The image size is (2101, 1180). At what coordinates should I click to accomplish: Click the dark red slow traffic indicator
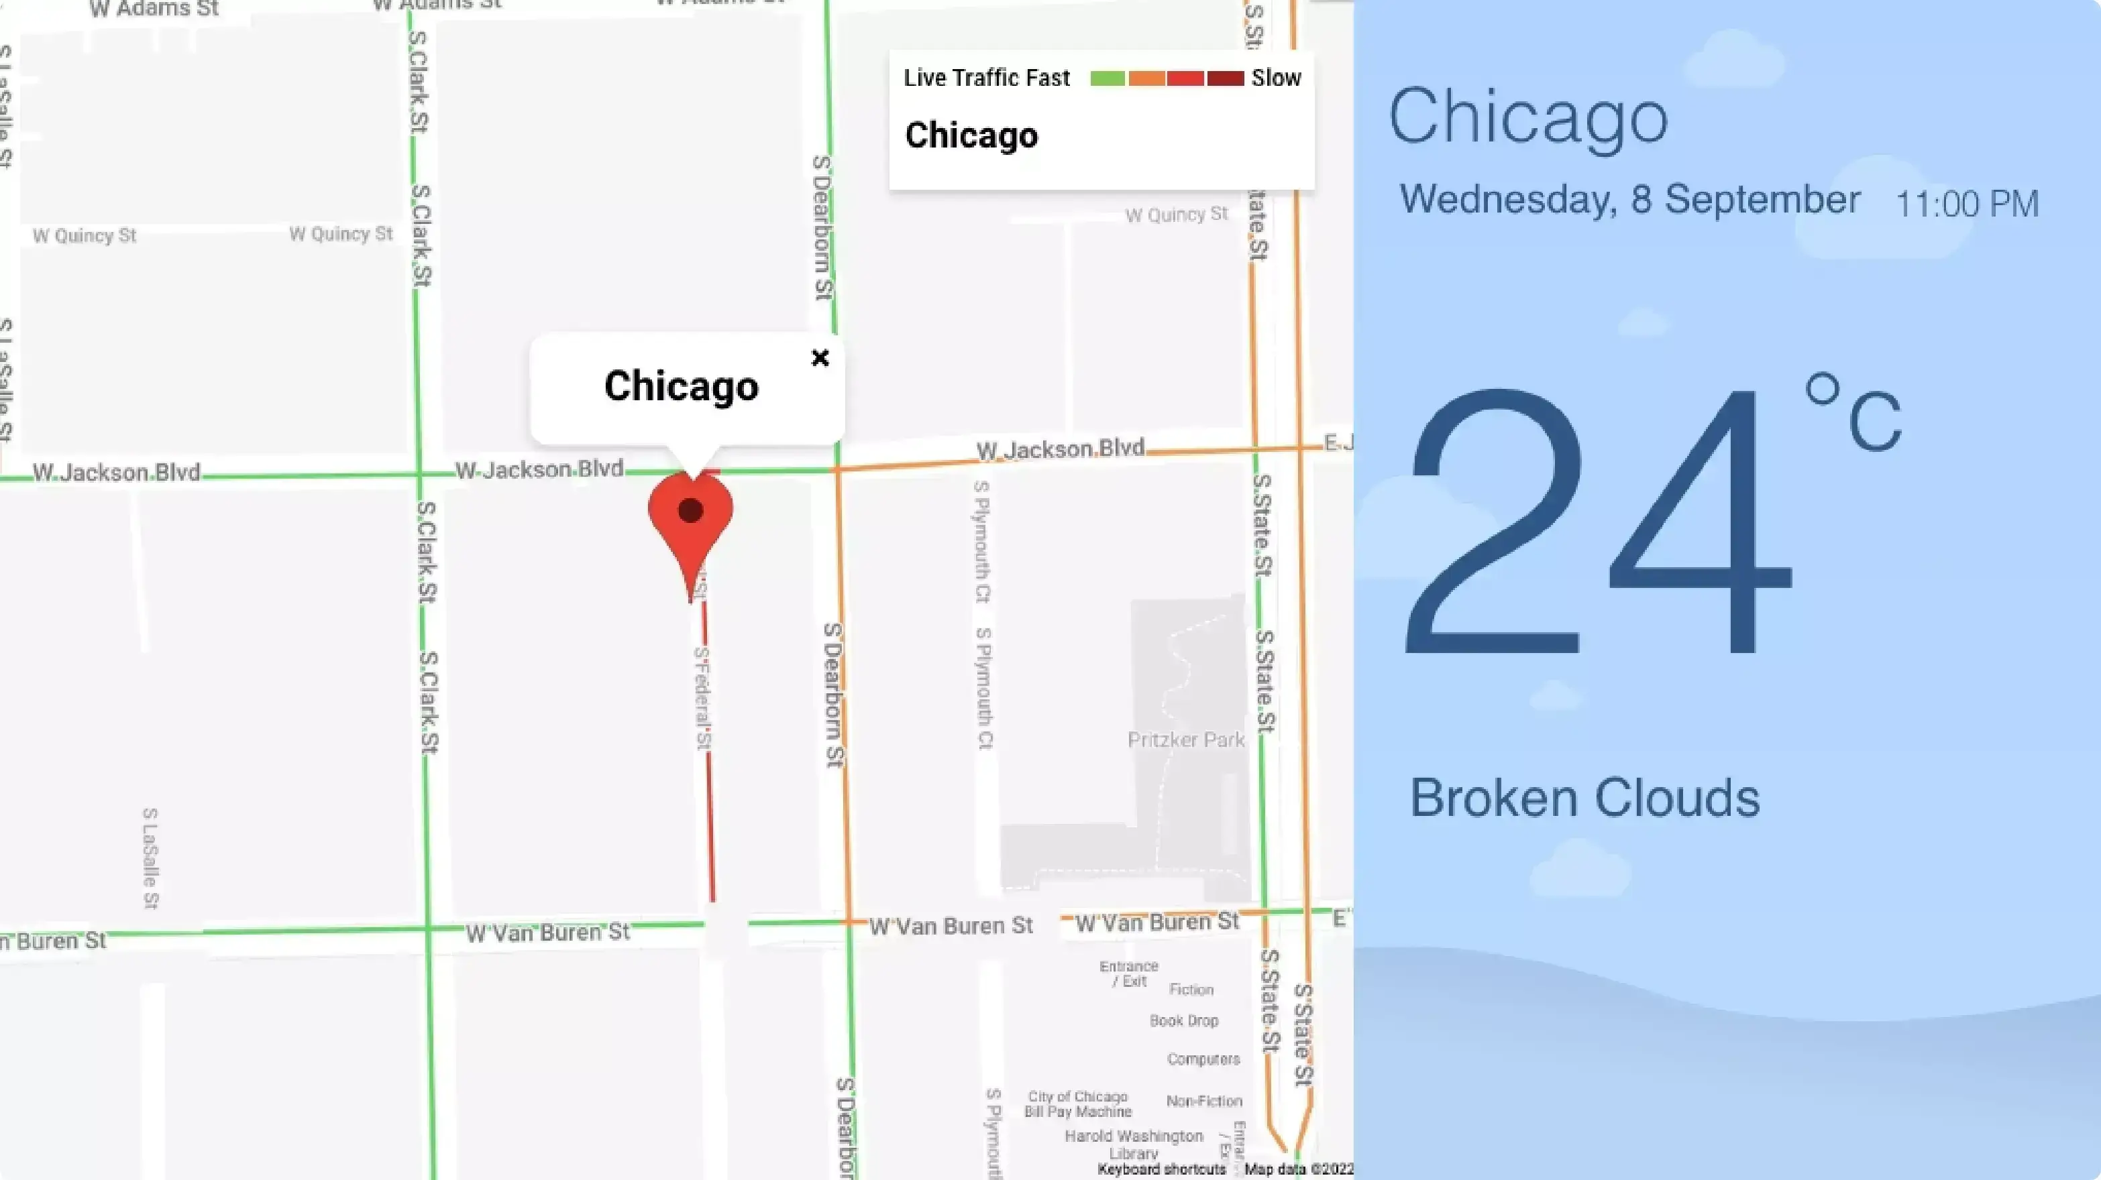(1224, 78)
